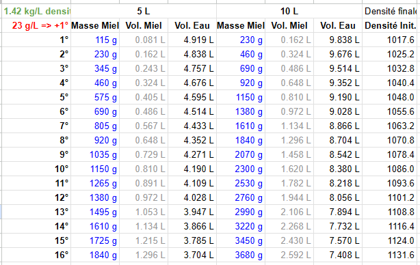
Task: Select the grey '1.782 L' cell
Action: [289, 183]
